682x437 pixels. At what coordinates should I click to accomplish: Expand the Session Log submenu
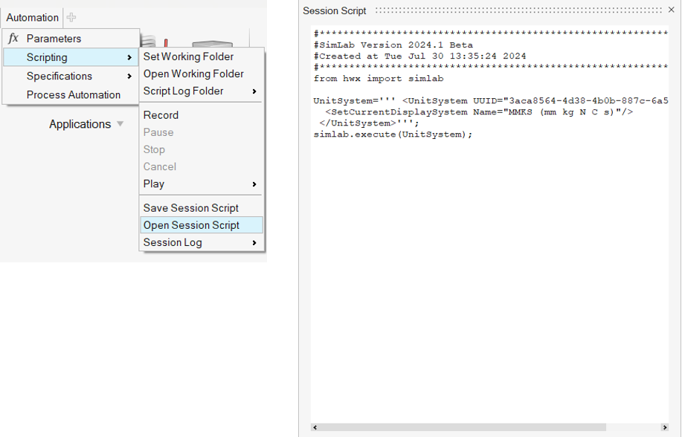pos(254,243)
